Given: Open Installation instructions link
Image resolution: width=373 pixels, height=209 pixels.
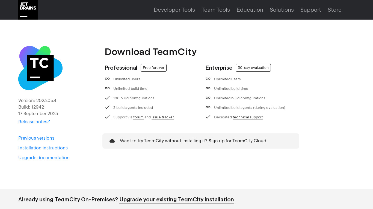Looking at the screenshot, I should (43, 148).
